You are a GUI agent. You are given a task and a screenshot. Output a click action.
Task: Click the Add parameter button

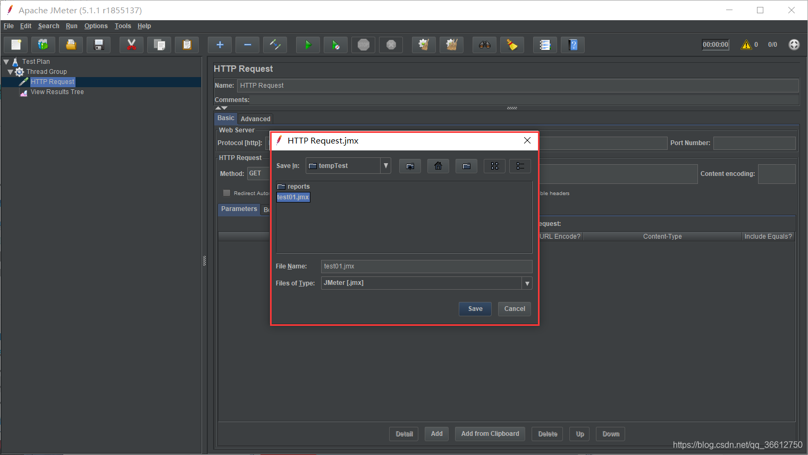click(x=437, y=434)
